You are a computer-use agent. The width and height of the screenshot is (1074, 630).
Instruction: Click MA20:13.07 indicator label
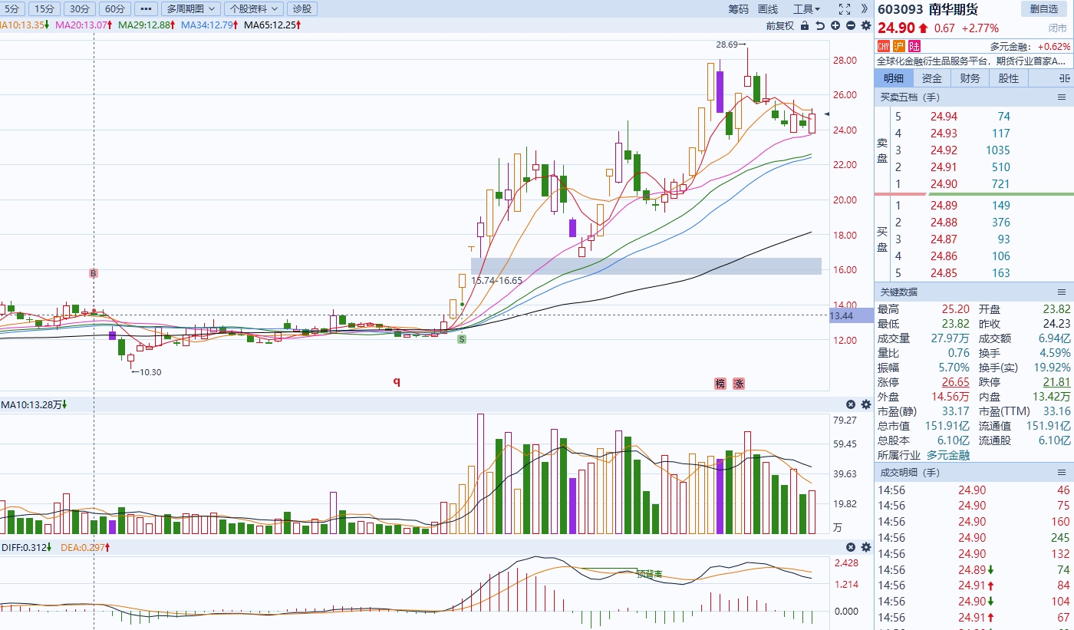pos(84,25)
